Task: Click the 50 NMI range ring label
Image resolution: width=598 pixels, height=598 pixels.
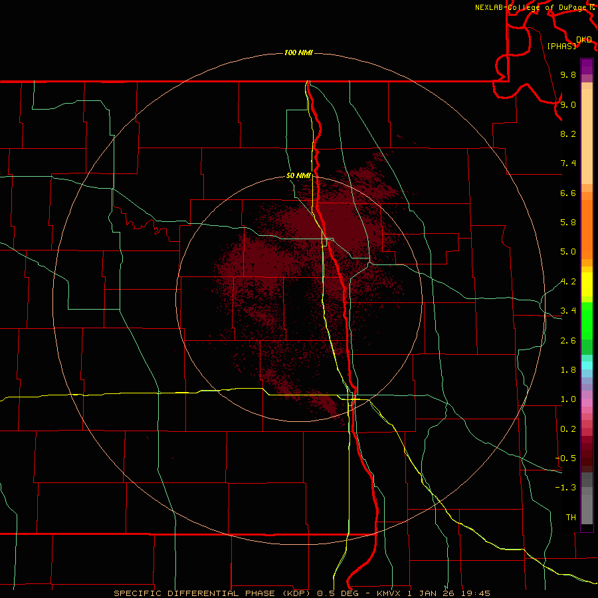Action: pyautogui.click(x=298, y=175)
